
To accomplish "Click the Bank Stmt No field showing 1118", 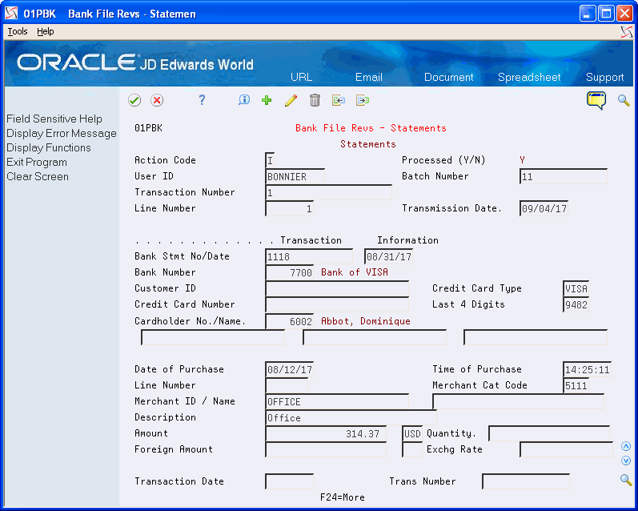I will point(309,256).
